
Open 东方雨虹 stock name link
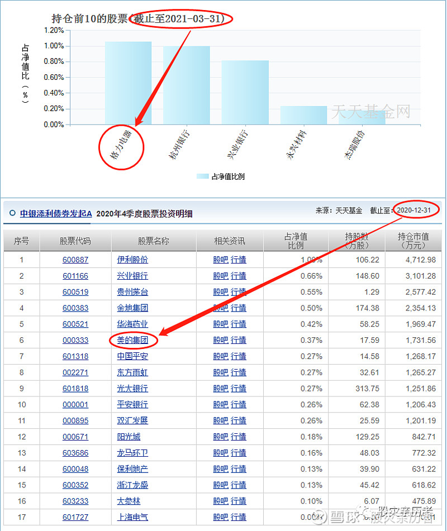132,372
